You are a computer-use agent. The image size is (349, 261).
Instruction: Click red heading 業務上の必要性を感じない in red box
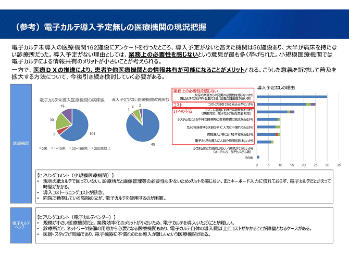pos(196,91)
